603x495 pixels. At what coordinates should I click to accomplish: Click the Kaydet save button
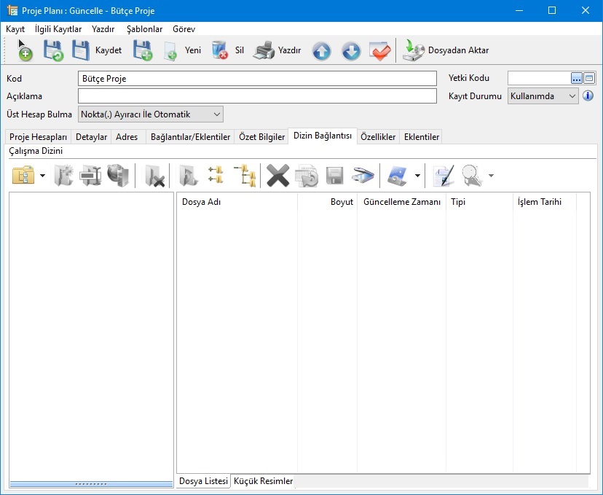point(95,50)
